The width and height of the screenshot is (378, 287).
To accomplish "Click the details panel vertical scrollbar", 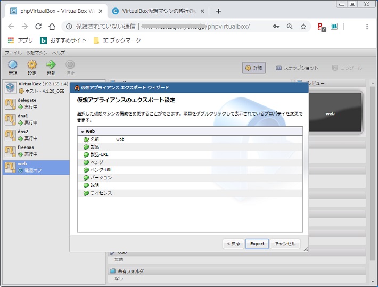I will (373, 173).
